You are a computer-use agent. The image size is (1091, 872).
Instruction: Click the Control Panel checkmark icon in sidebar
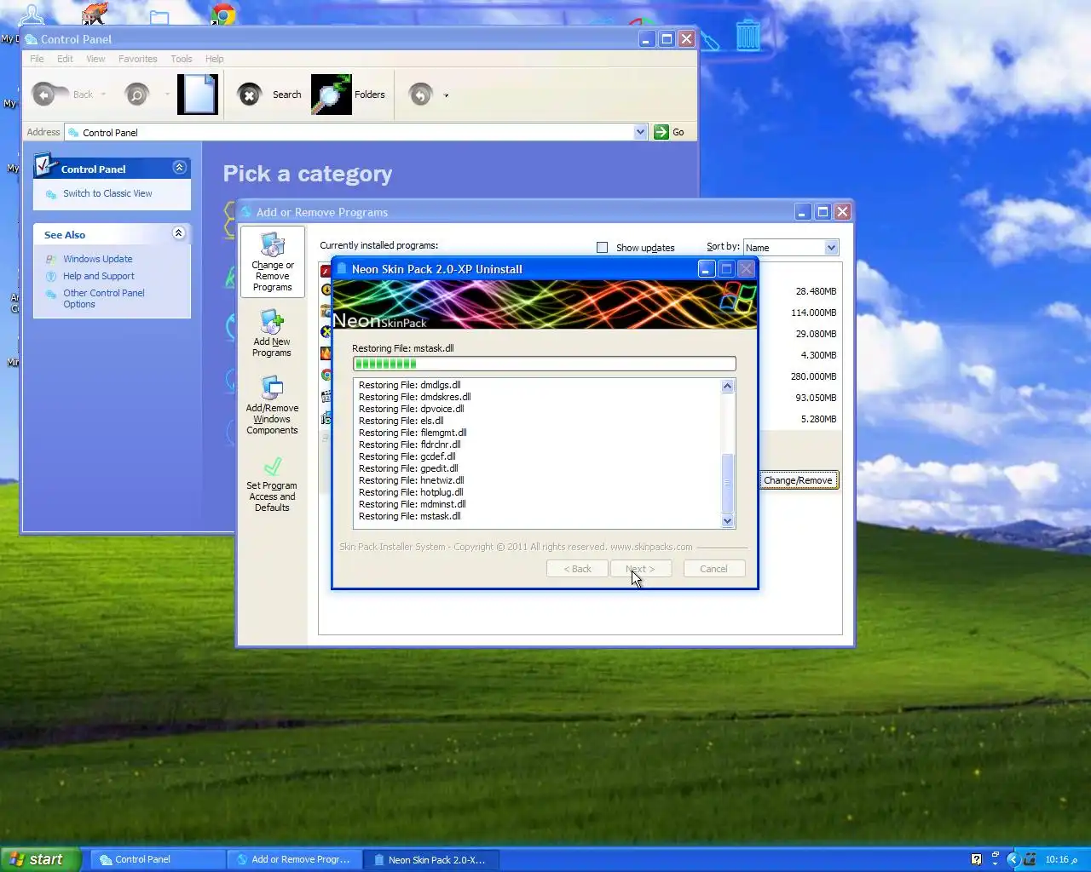45,165
